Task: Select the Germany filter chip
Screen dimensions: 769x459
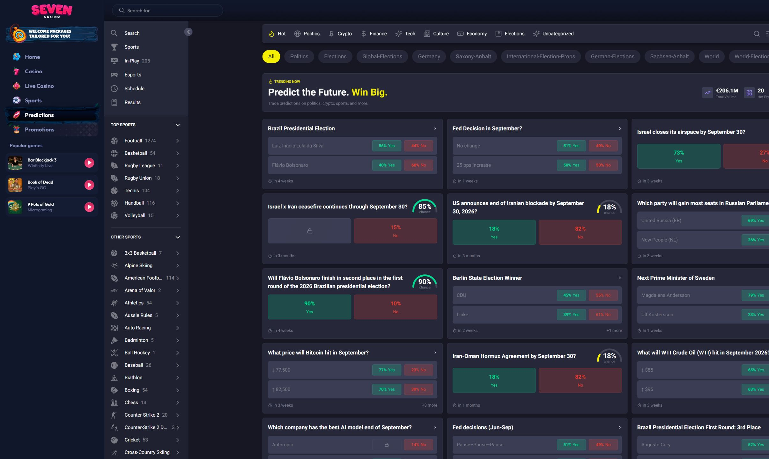Action: [x=429, y=56]
